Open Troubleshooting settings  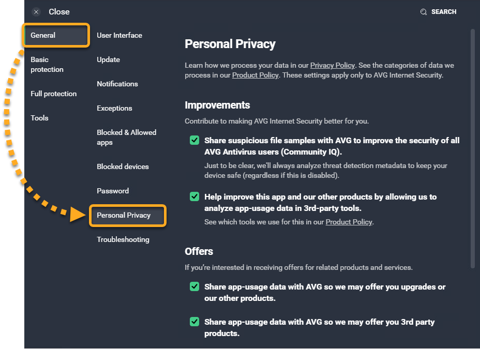(123, 239)
